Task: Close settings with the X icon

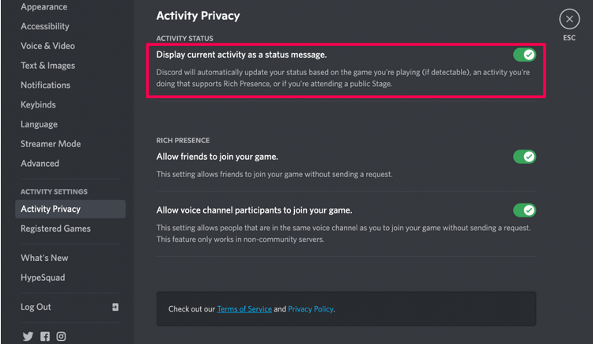Action: pos(569,19)
